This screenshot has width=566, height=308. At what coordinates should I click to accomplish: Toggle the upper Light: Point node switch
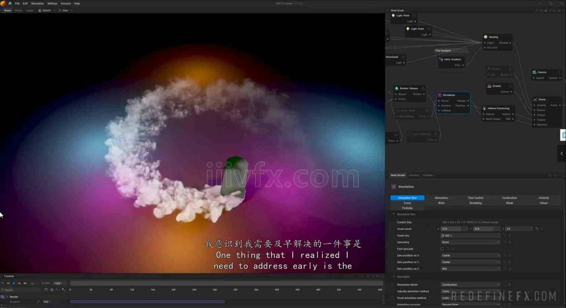point(414,16)
